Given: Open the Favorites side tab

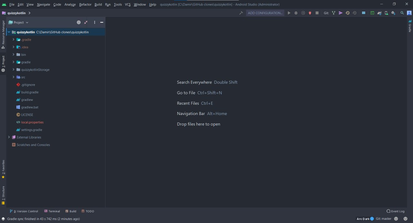Looking at the screenshot, I should [x=3, y=169].
